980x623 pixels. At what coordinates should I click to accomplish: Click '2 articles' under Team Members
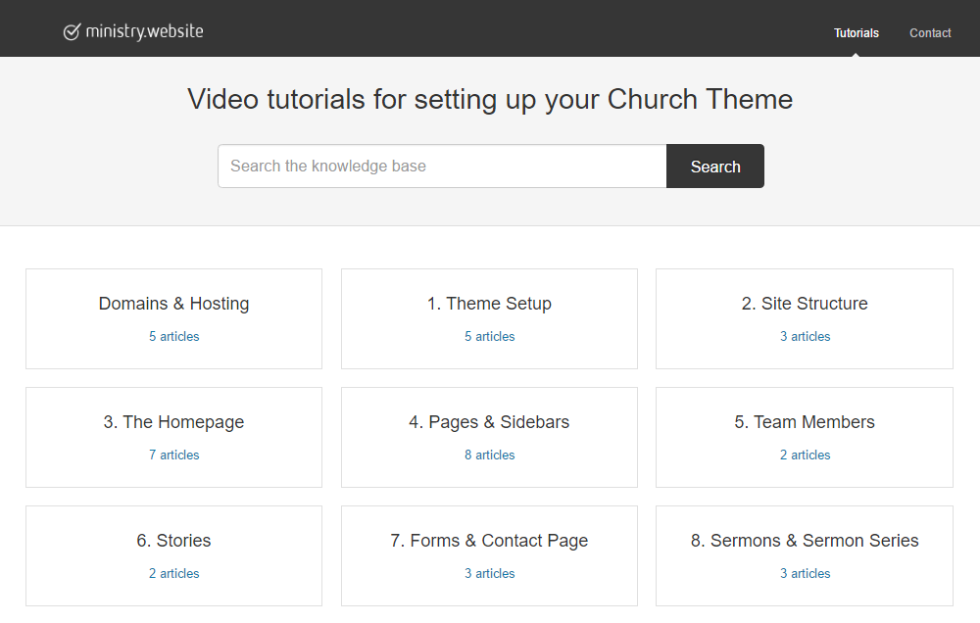pyautogui.click(x=804, y=455)
